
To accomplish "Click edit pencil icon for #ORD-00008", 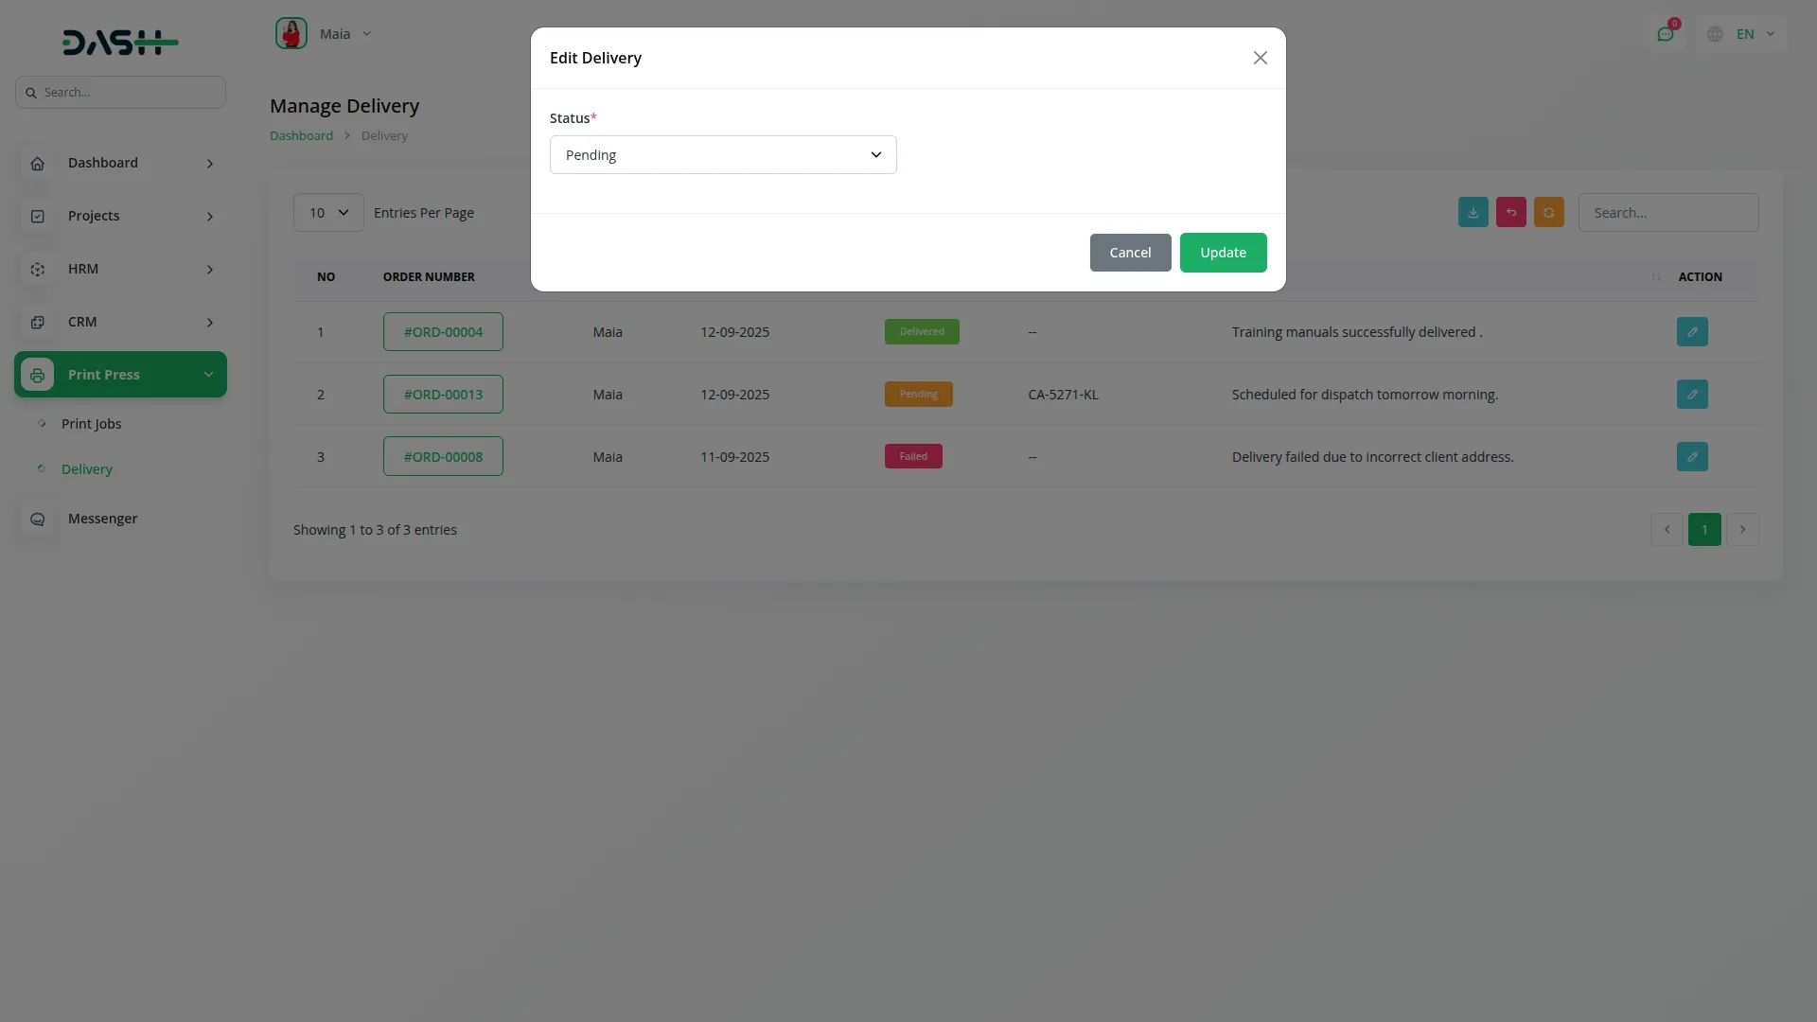I will 1692,457.
